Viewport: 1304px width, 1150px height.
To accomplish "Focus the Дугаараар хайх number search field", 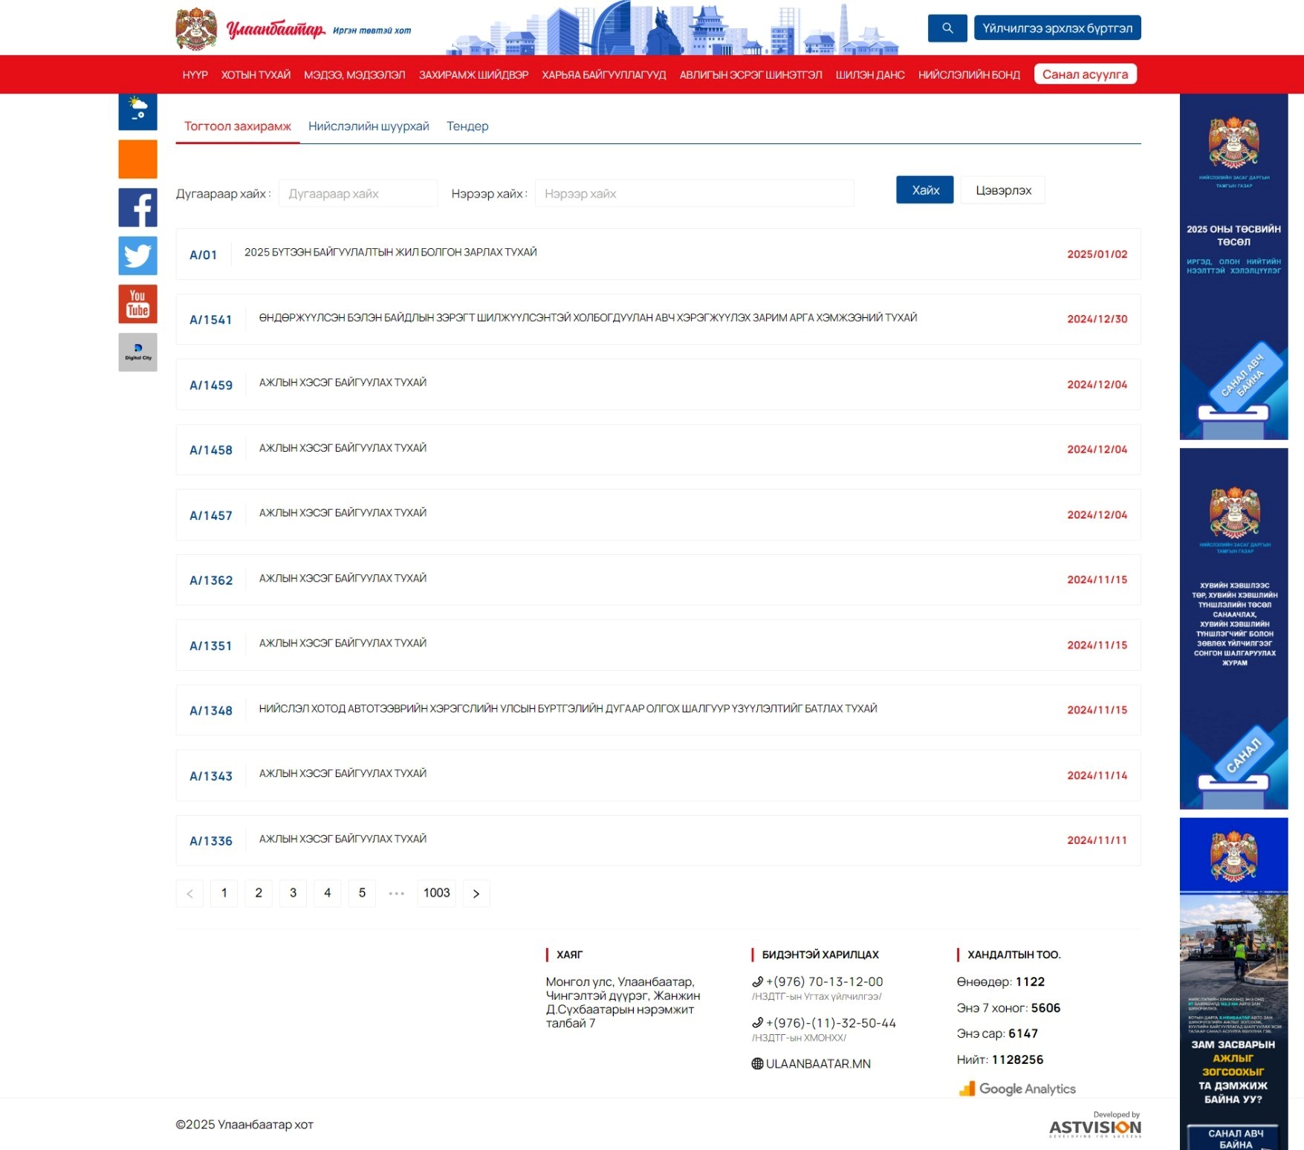I will [x=357, y=194].
